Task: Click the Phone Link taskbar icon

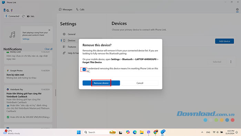Action: point(163,132)
